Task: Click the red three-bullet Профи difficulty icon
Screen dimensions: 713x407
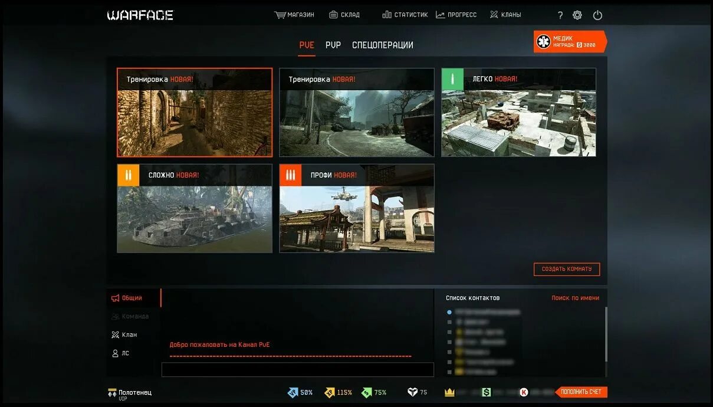Action: [x=290, y=175]
